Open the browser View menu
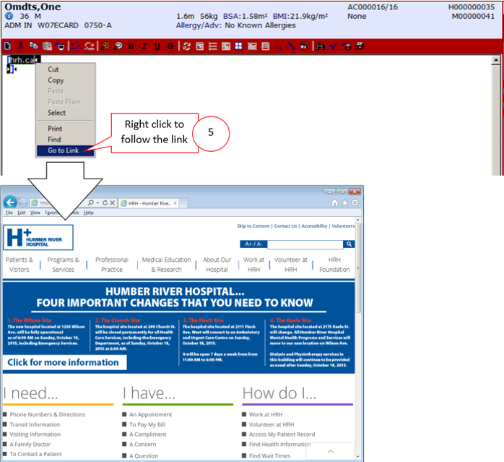The image size is (504, 462). point(35,213)
